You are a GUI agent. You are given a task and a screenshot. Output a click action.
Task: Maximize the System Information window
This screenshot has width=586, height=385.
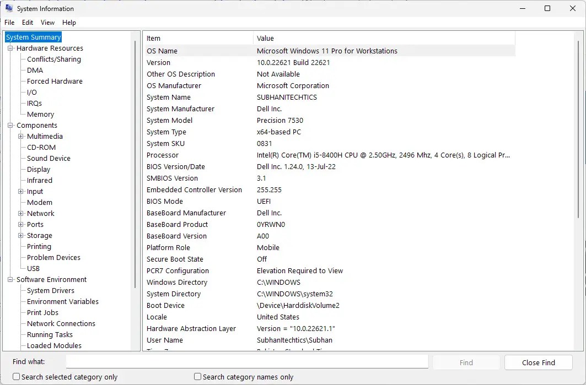pos(547,8)
